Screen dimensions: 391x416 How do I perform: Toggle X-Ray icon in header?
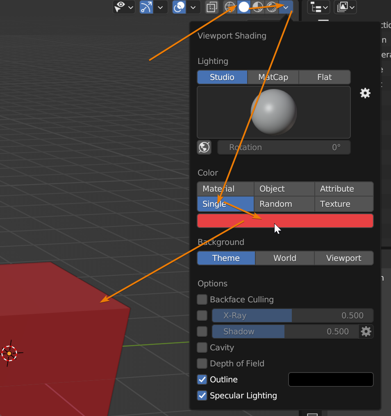212,7
